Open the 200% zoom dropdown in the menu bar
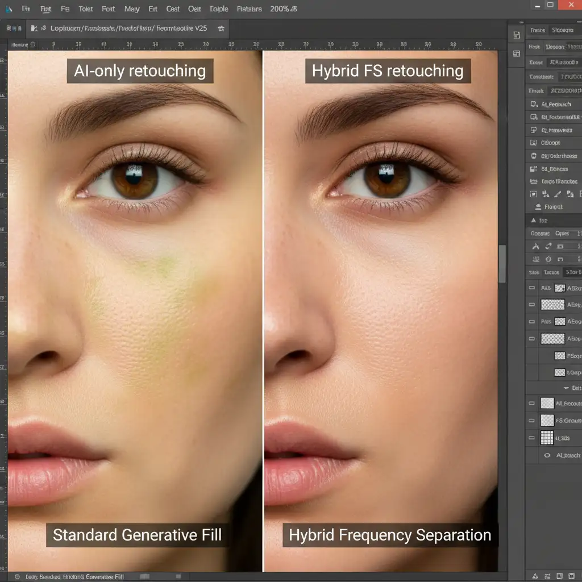Screen dimensions: 582x582 tap(284, 9)
